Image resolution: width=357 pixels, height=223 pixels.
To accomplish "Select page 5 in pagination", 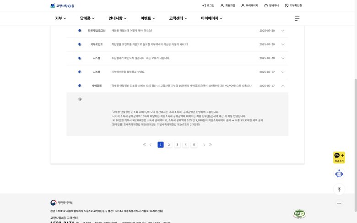I will coord(194,145).
